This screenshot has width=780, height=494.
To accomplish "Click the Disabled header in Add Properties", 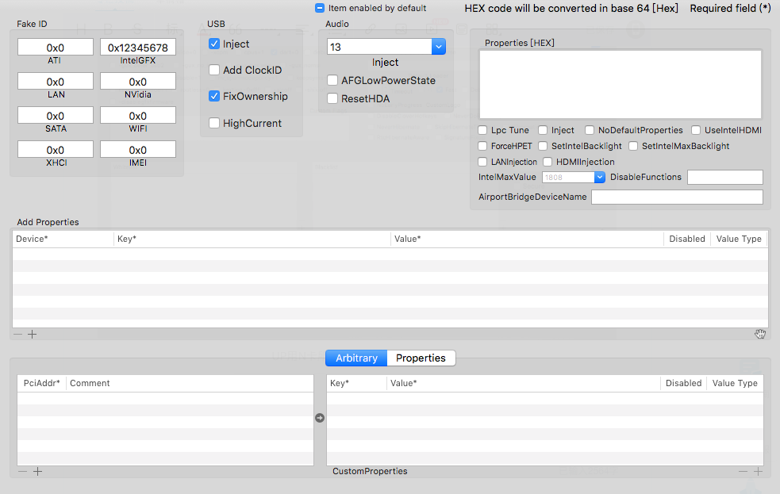I will tap(687, 239).
